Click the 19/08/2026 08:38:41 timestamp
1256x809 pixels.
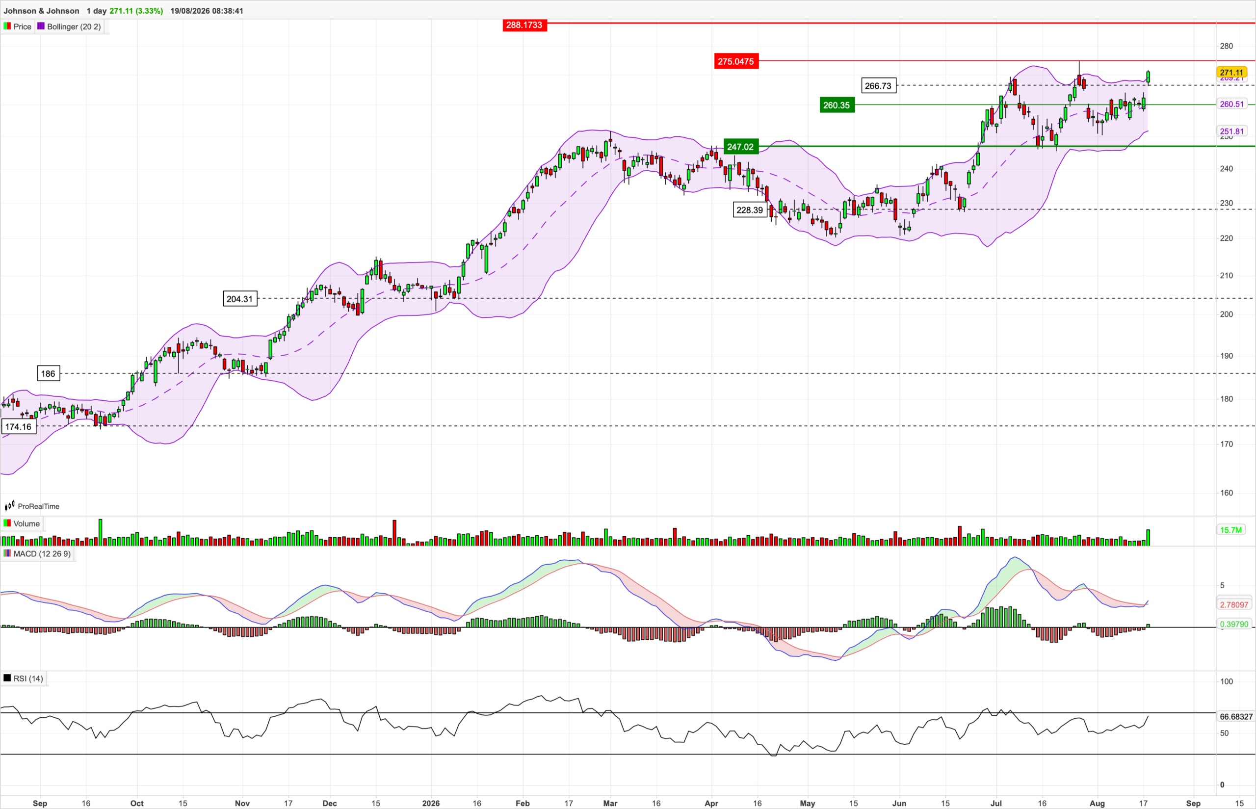tap(207, 10)
